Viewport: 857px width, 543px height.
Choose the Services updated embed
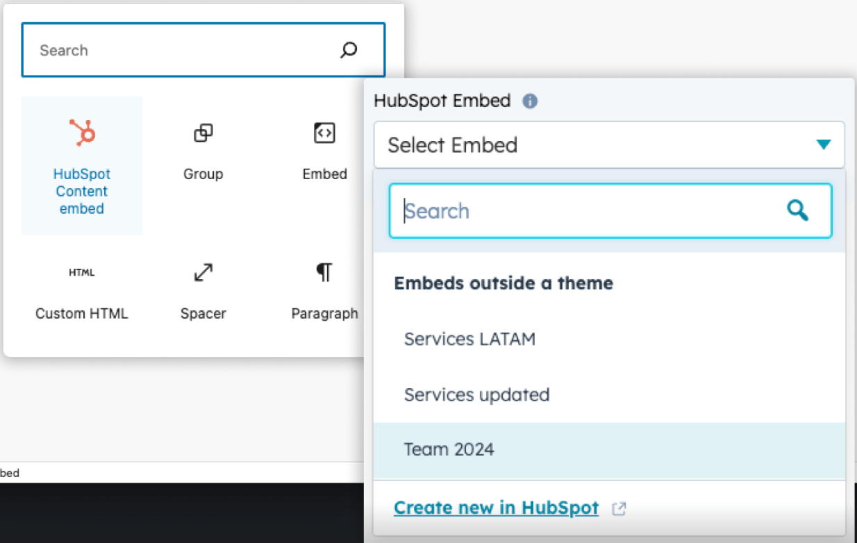pyautogui.click(x=476, y=394)
